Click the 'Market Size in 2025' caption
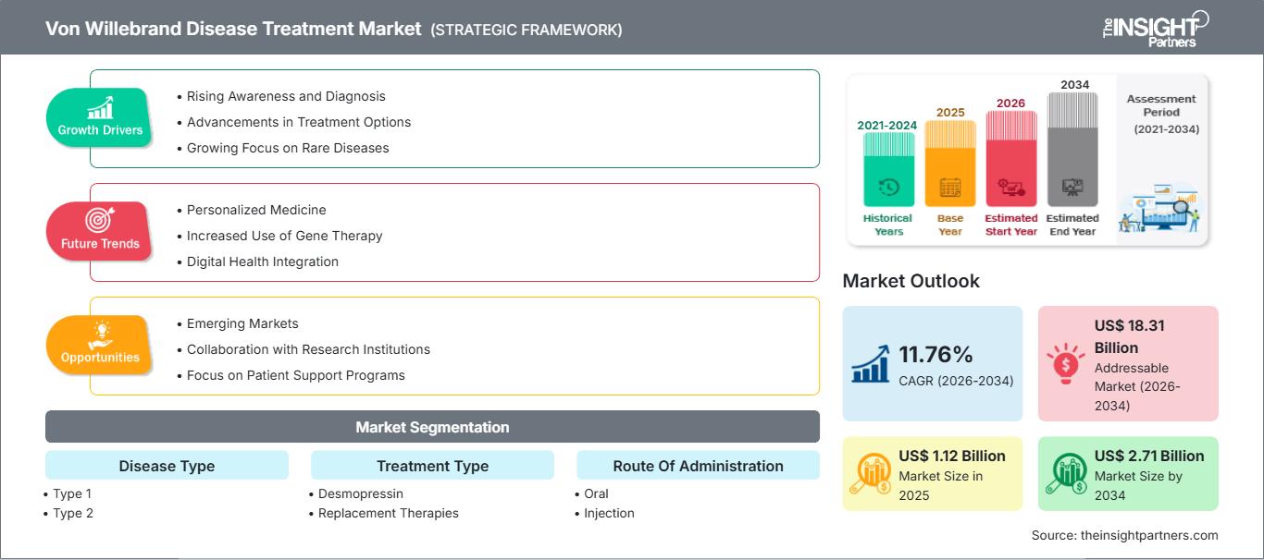 point(941,485)
